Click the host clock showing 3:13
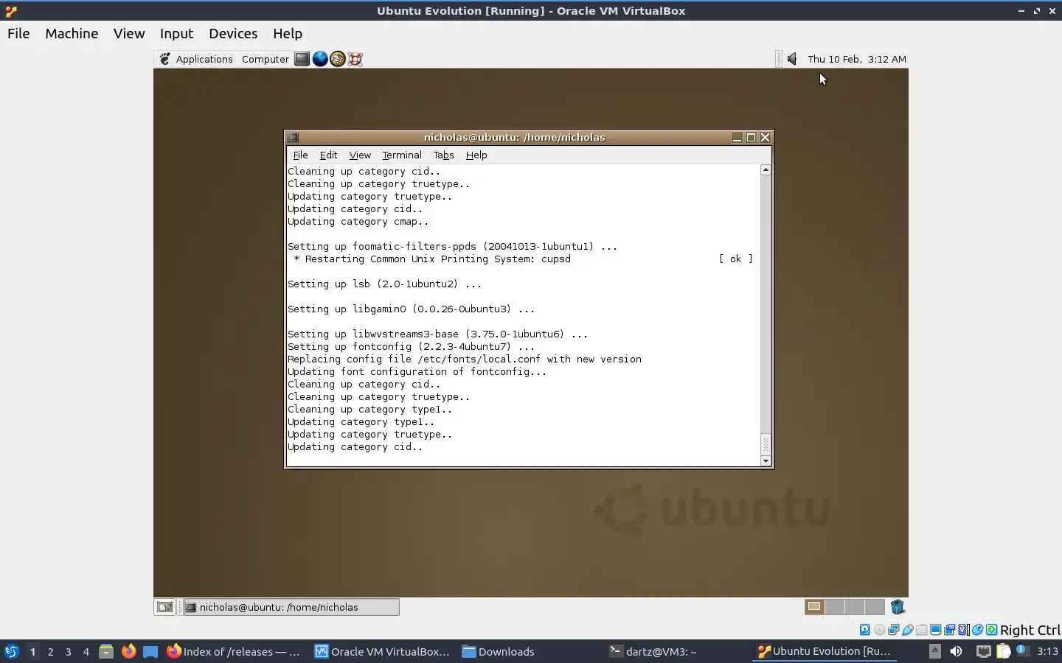The image size is (1062, 663). [x=1047, y=651]
